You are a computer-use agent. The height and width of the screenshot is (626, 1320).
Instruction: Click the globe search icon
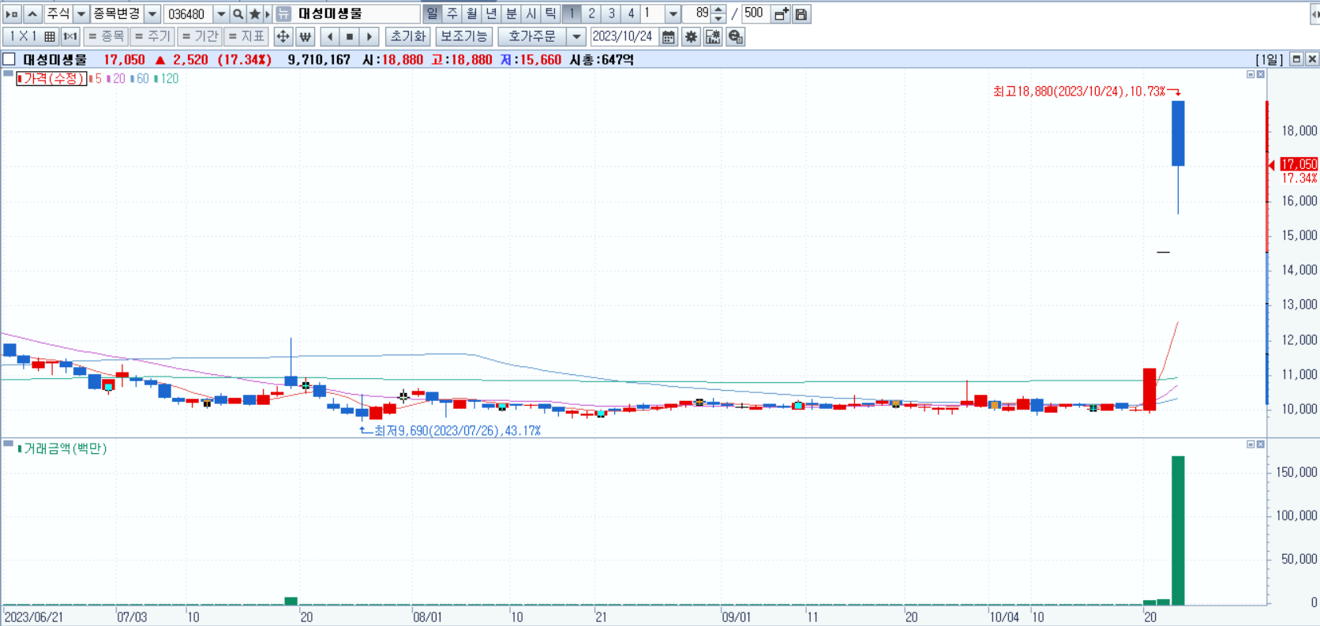click(735, 36)
